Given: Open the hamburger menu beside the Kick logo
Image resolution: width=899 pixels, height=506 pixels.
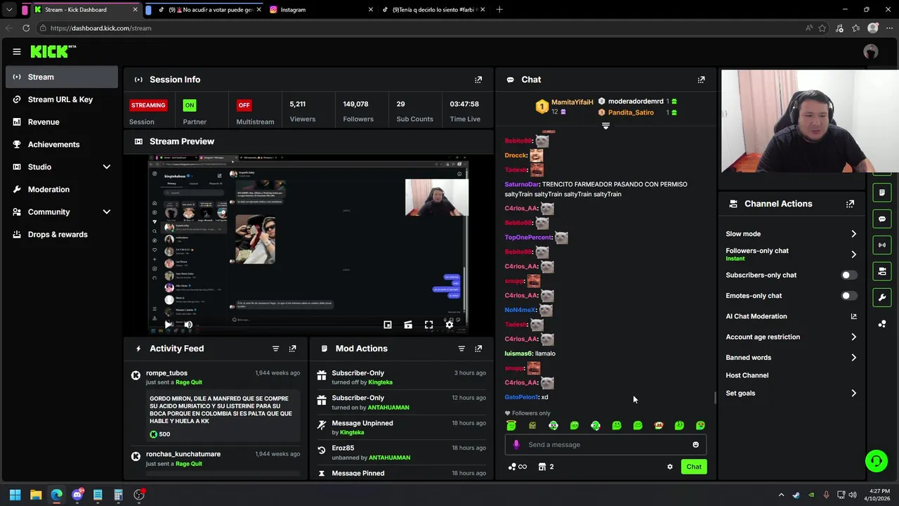Looking at the screenshot, I should click(17, 51).
